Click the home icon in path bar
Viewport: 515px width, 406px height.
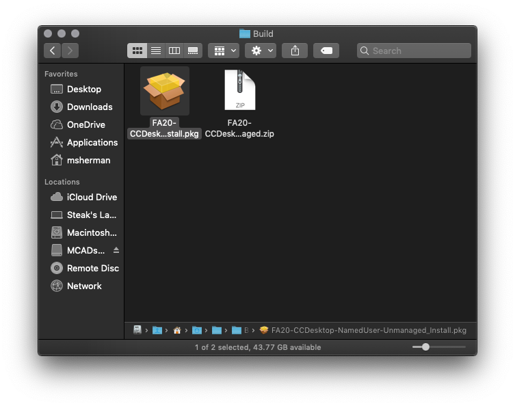tap(177, 330)
